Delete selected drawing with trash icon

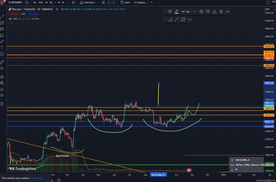point(221,12)
